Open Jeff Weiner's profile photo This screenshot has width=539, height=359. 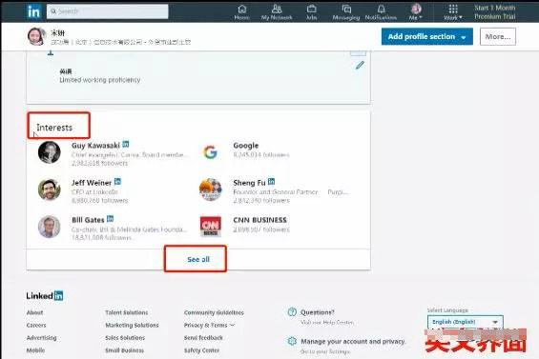coord(50,189)
